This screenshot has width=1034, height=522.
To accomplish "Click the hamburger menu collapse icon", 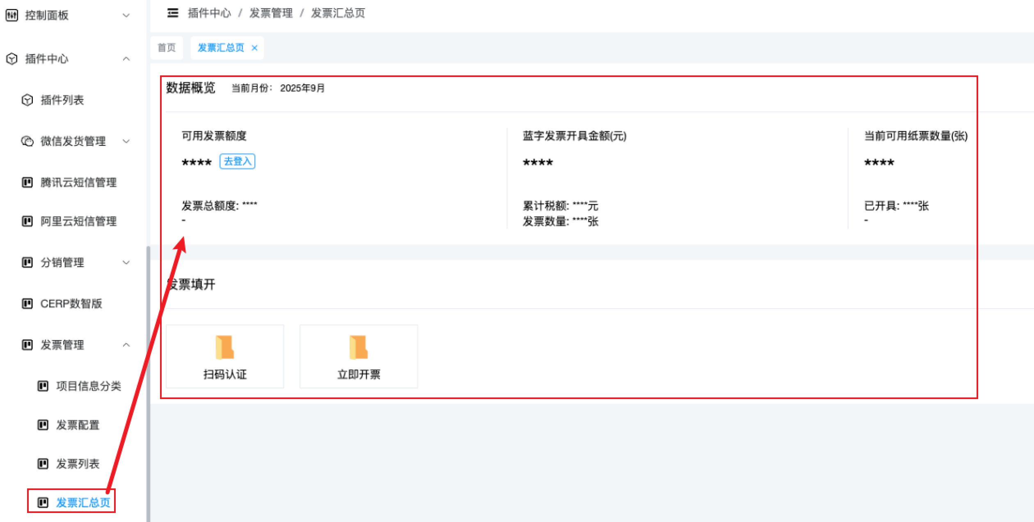I will coord(173,13).
